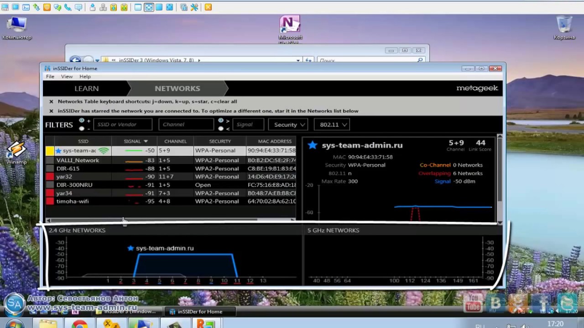The height and width of the screenshot is (328, 584).
Task: Click the SSID or Vendor filter field
Action: tap(123, 124)
